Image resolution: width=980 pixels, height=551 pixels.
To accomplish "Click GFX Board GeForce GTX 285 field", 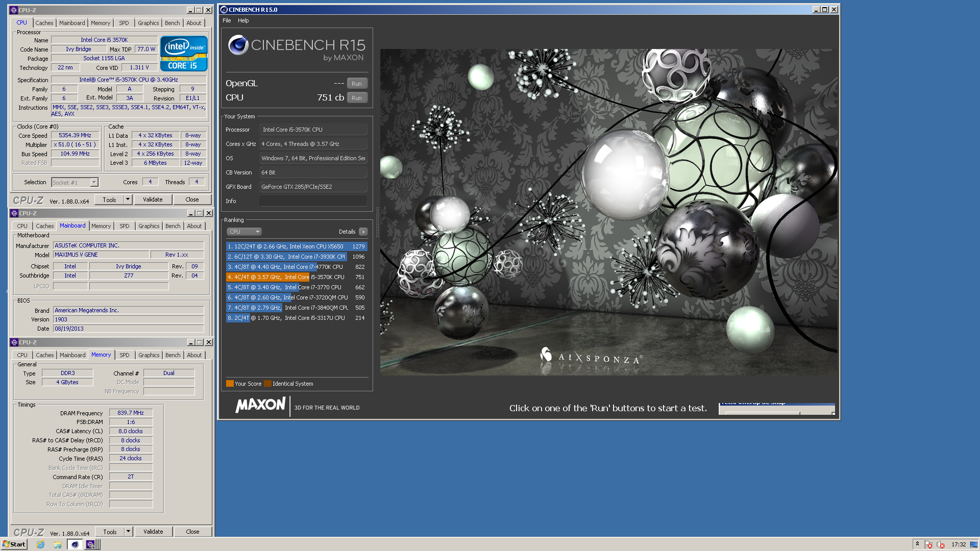I will (x=313, y=187).
